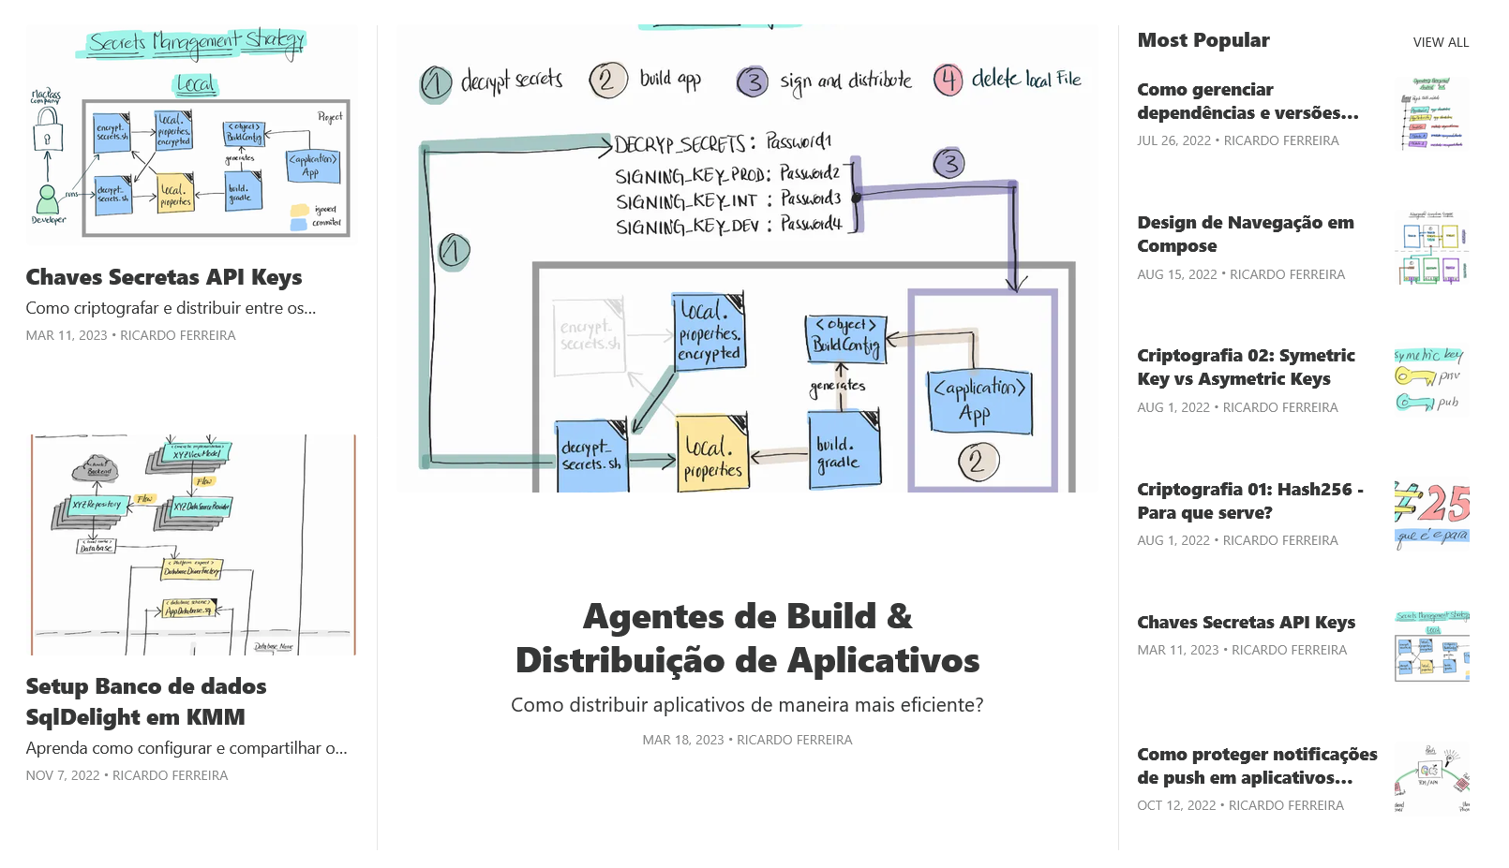Click the AUG 15, 2022 byline
The height and width of the screenshot is (868, 1509).
(x=1241, y=274)
